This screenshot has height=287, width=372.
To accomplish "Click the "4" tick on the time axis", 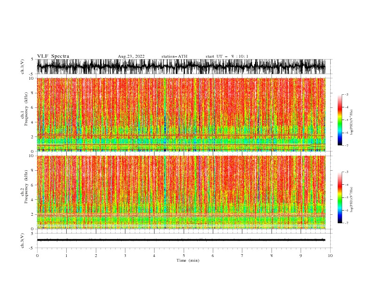I will pos(154,256).
